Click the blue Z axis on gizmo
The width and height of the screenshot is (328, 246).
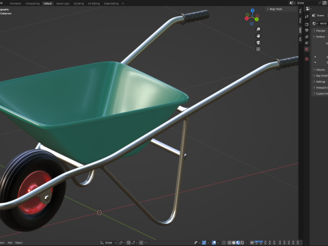252,10
